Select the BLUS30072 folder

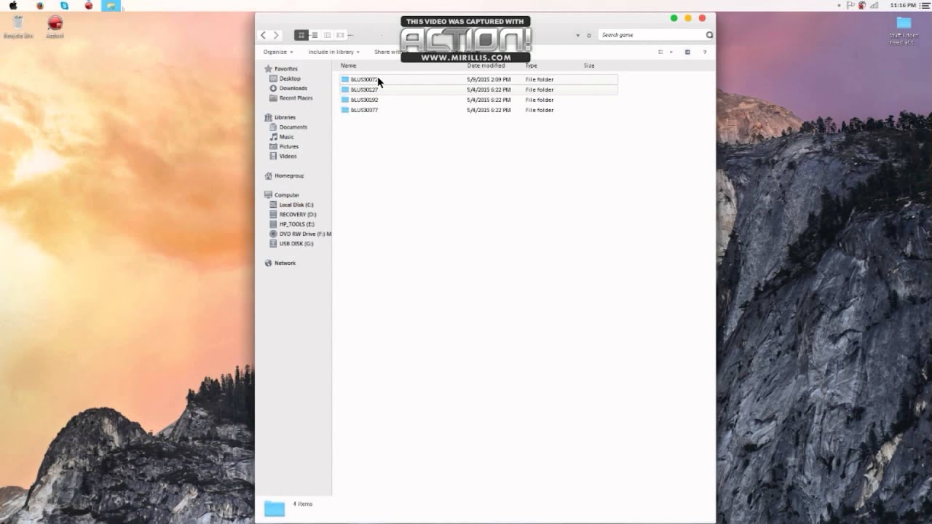(x=478, y=79)
